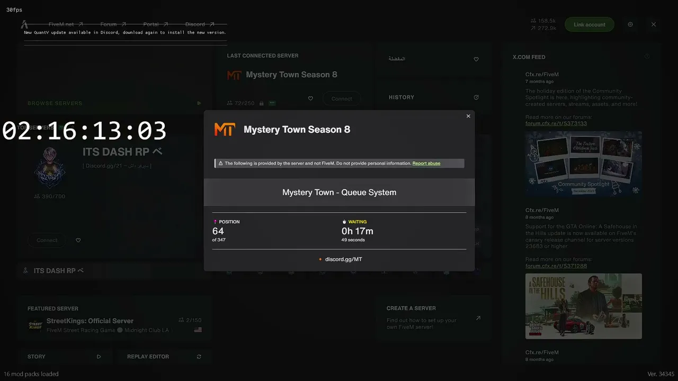Click the QuantV update notification text
This screenshot has height=381, width=678.
(x=125, y=32)
